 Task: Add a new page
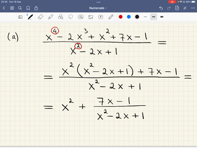pos(177,8)
